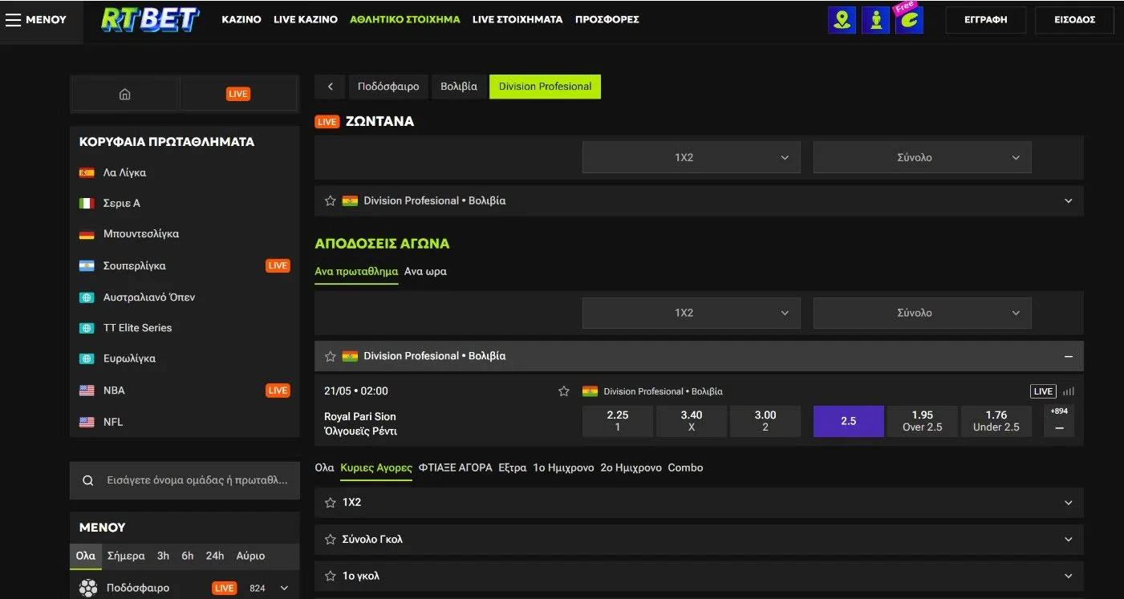Expand the Σύνολο Γκολ market chevron
Viewport: 1124px width, 599px height.
point(1068,540)
